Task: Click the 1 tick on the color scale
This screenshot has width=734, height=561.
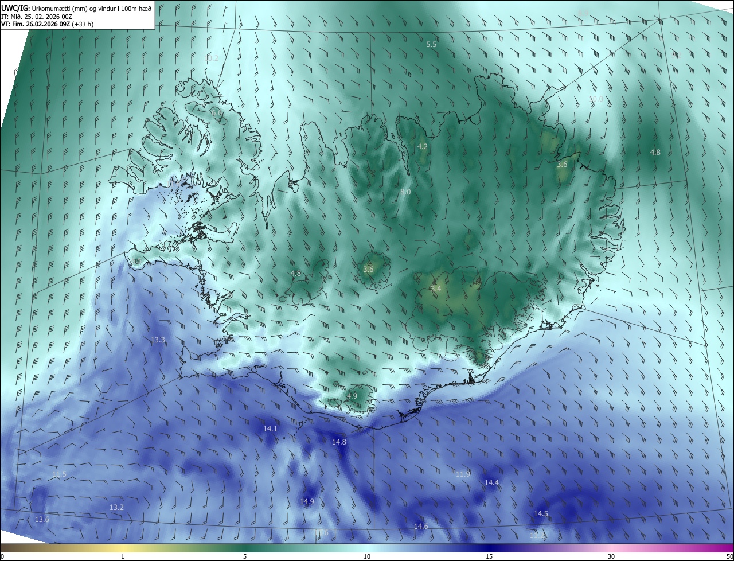Action: (x=123, y=556)
